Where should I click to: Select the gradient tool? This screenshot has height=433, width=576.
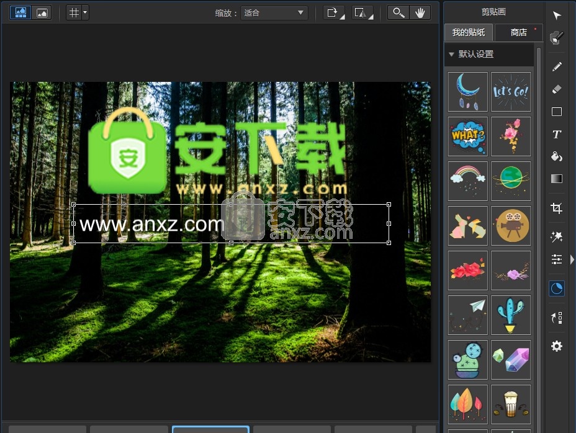tap(557, 179)
